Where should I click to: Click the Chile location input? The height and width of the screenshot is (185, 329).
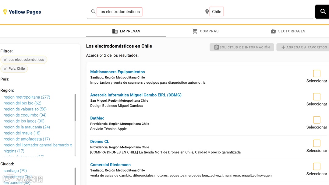[217, 12]
